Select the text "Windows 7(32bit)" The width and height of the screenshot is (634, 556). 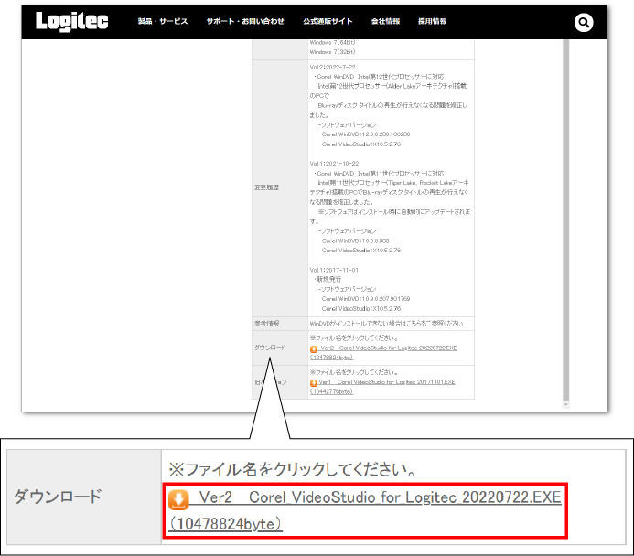tap(332, 52)
